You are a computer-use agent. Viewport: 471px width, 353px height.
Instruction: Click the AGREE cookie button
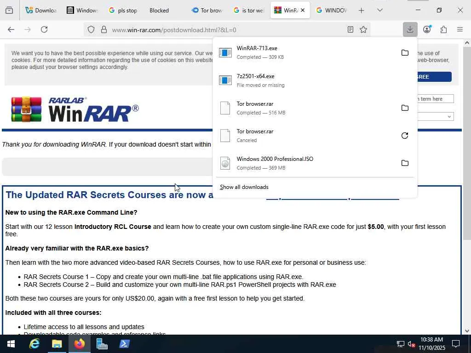(x=434, y=77)
